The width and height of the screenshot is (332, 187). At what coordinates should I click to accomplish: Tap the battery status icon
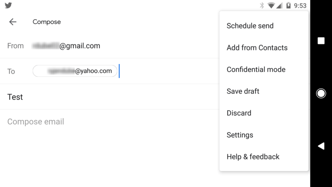pyautogui.click(x=288, y=6)
